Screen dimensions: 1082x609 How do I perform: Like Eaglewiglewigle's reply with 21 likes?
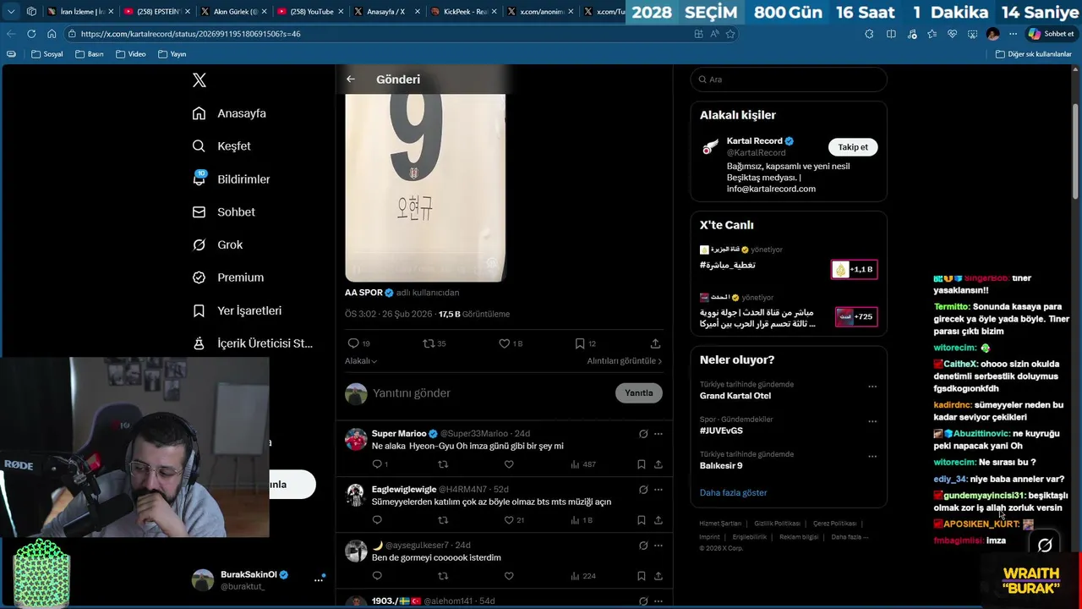point(509,520)
